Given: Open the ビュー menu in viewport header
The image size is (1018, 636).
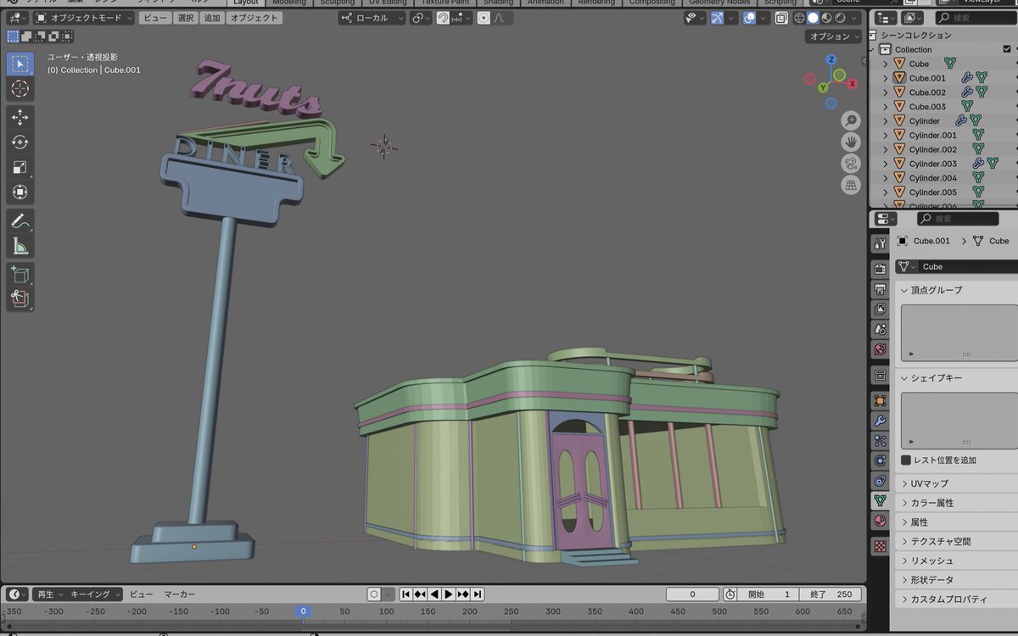Looking at the screenshot, I should (154, 18).
